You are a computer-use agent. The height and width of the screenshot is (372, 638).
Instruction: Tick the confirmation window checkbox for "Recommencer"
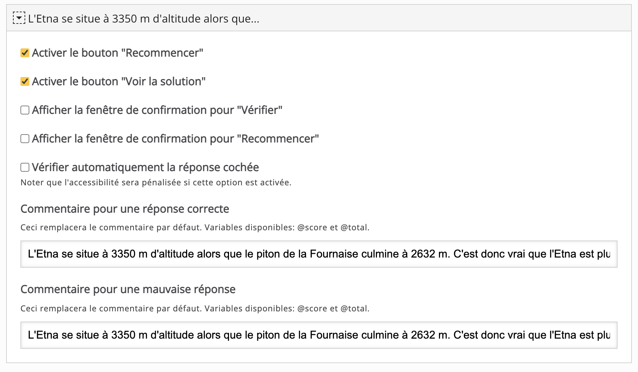point(25,139)
